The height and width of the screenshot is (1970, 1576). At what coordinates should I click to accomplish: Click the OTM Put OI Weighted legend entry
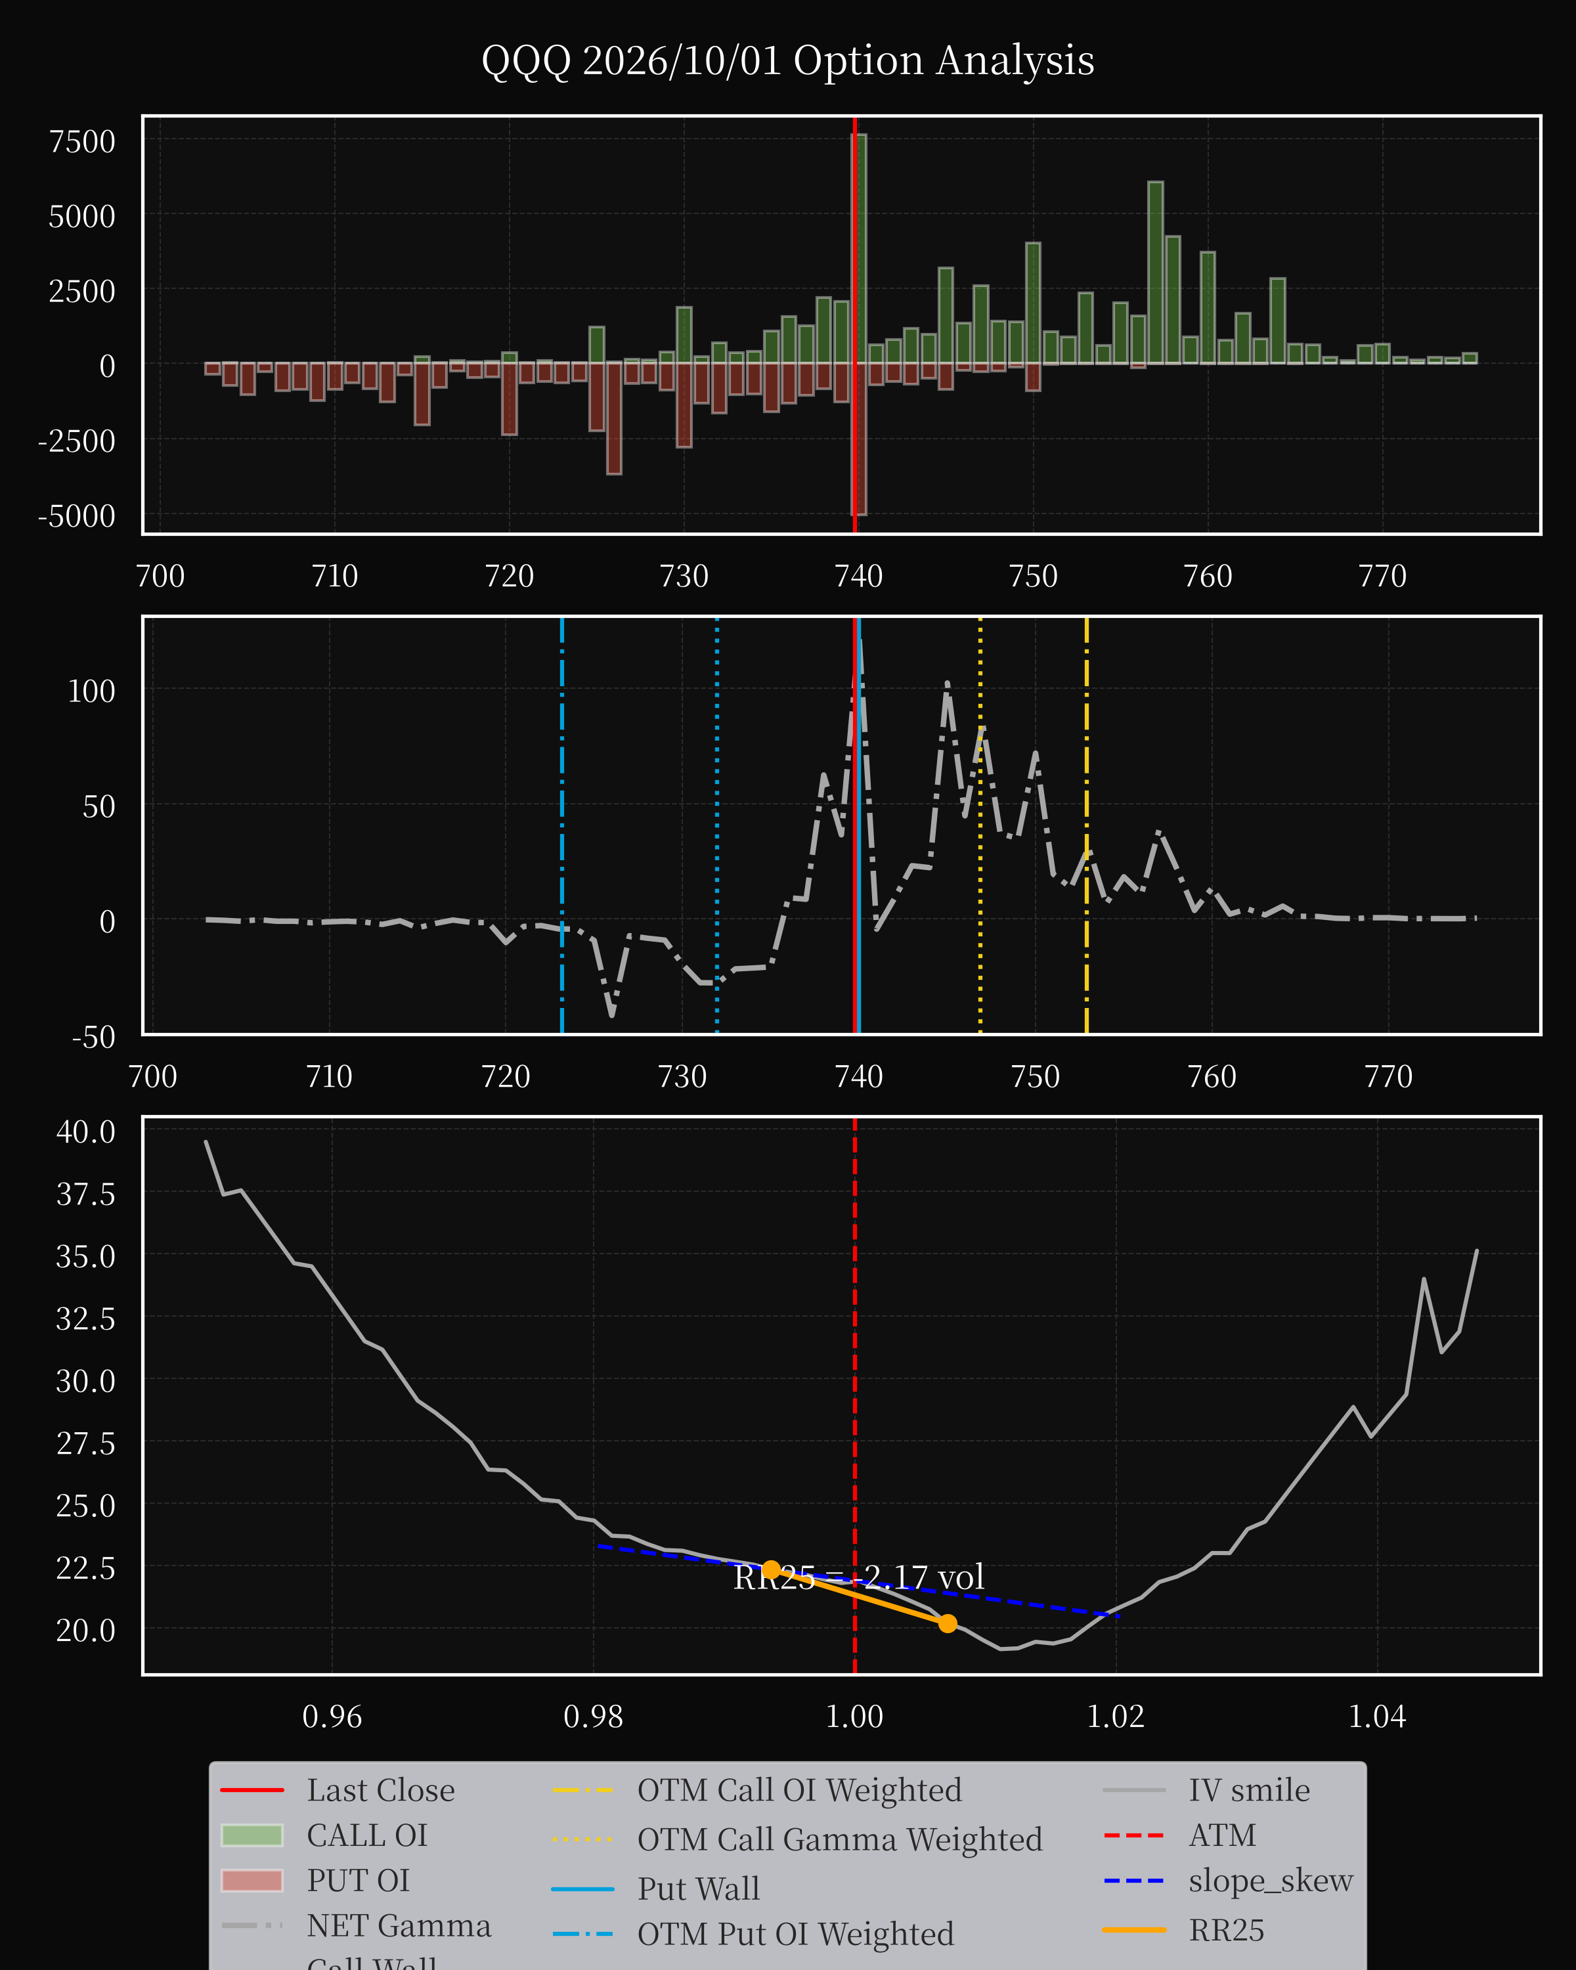(753, 1935)
